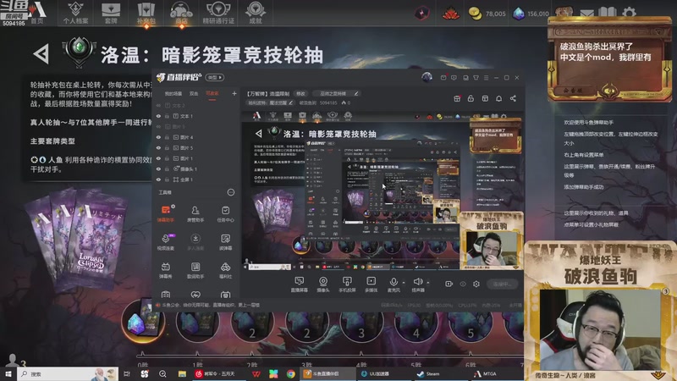The width and height of the screenshot is (677, 381).
Task: Open the 房管助手 tool icon
Action: click(x=195, y=213)
